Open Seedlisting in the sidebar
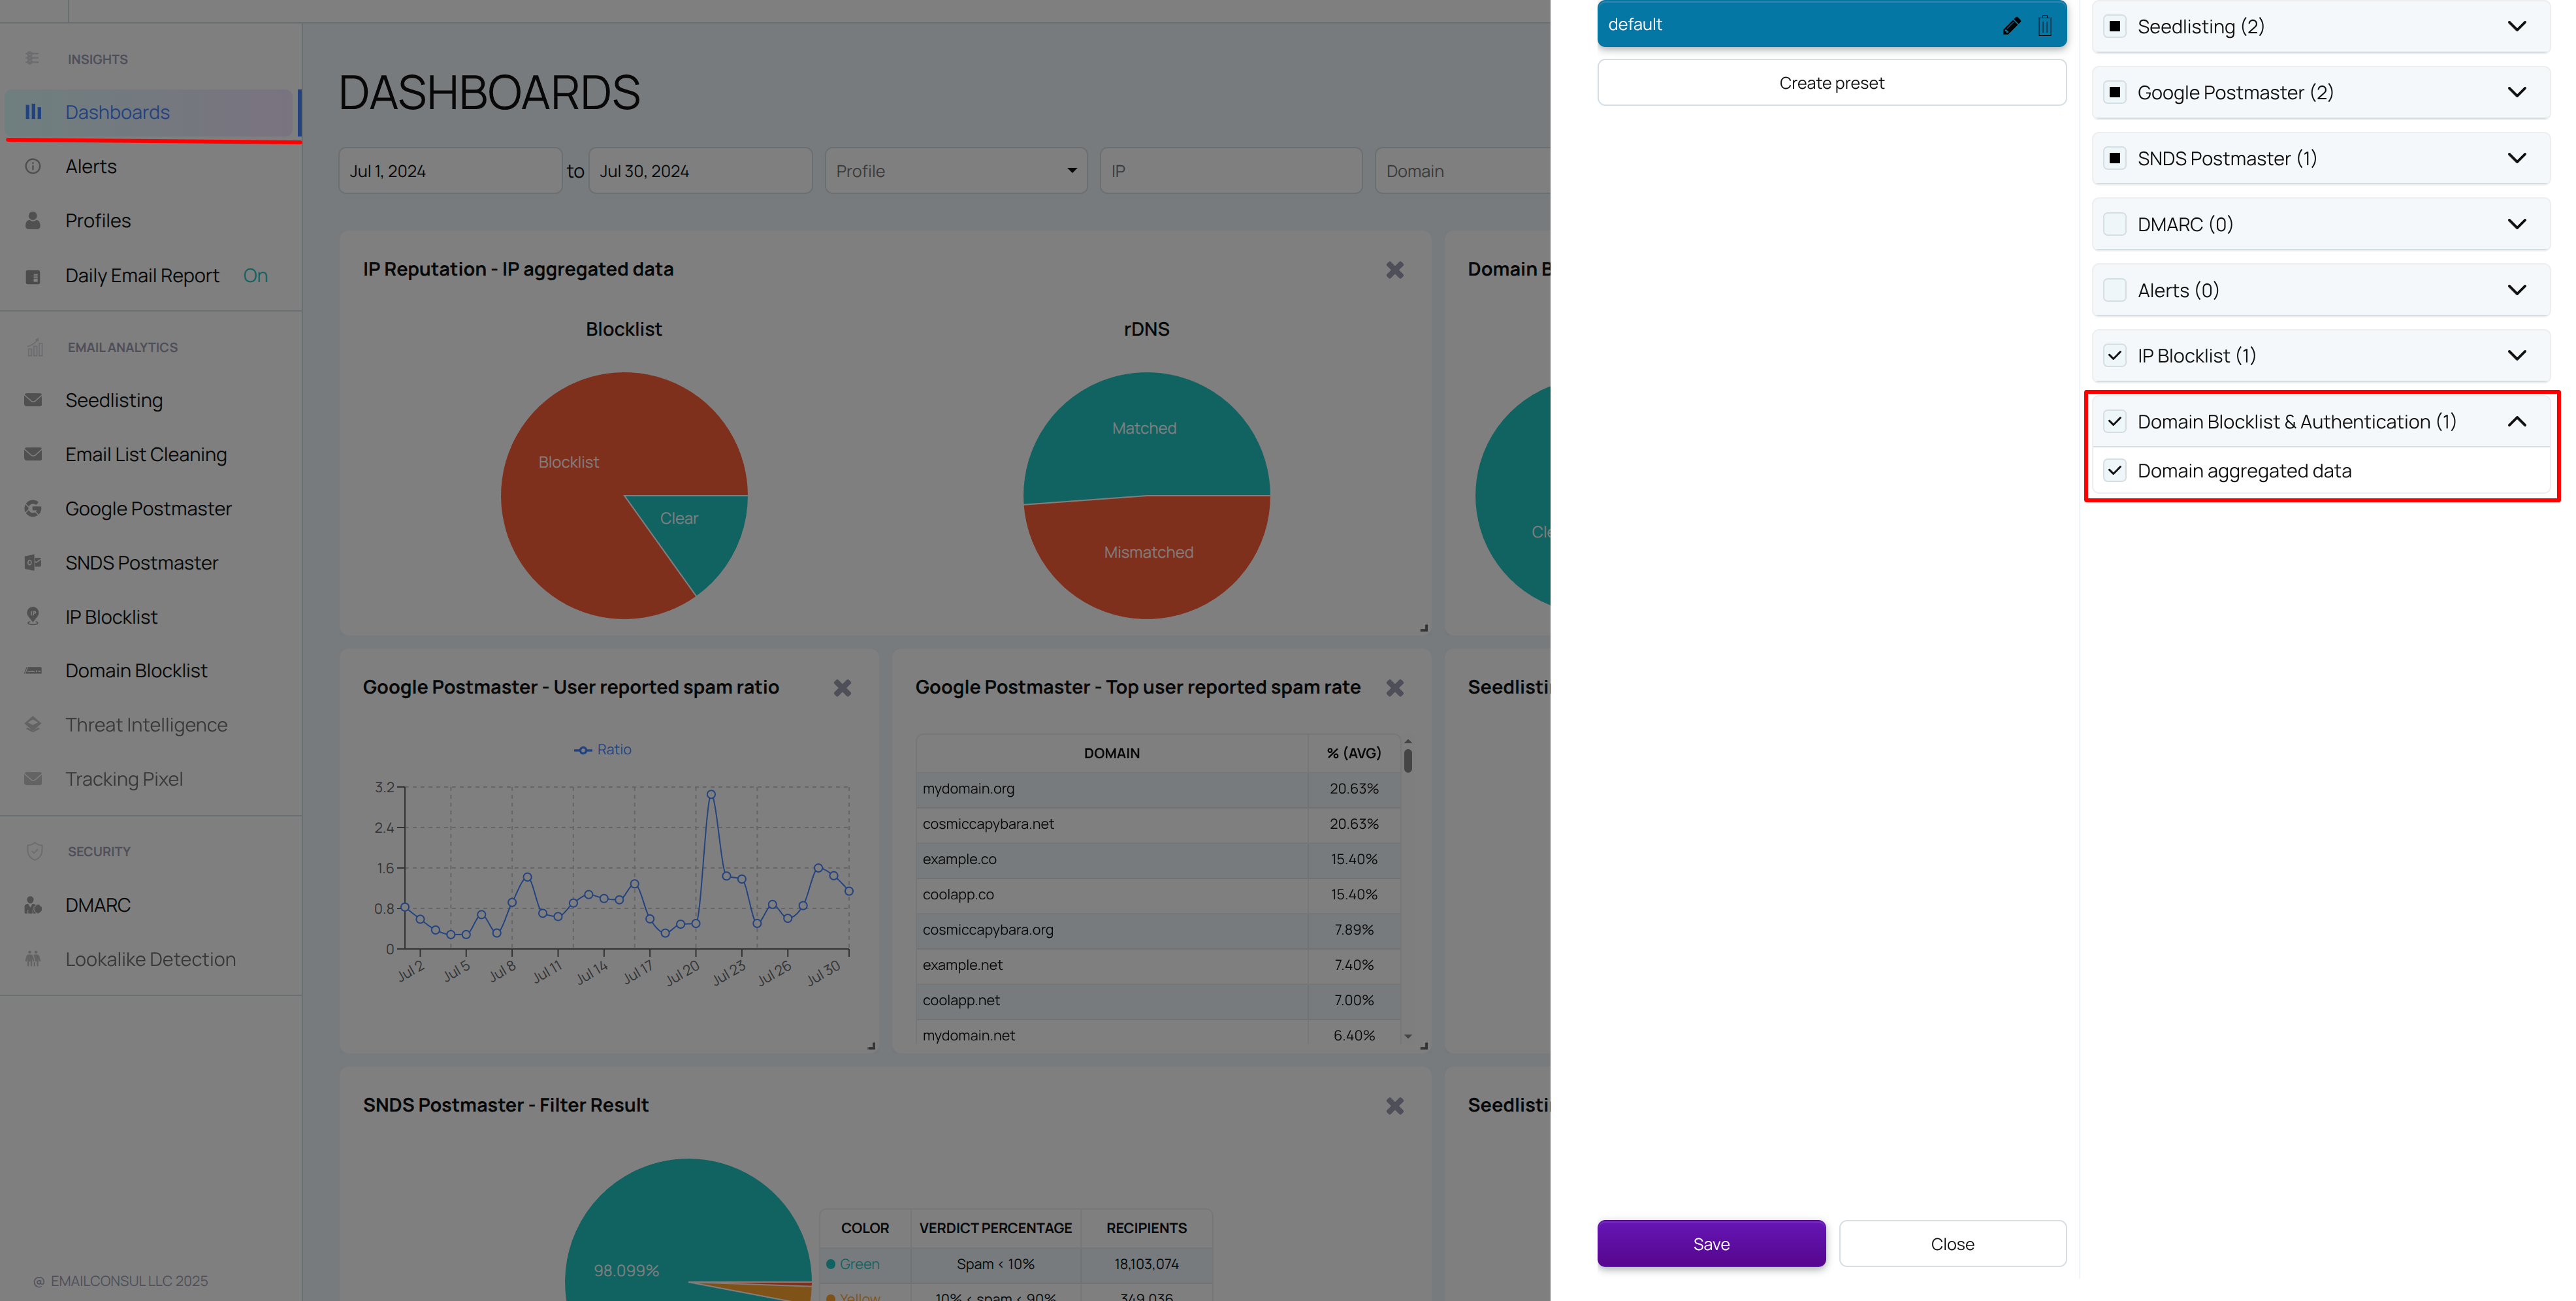This screenshot has width=2576, height=1301. [x=114, y=400]
